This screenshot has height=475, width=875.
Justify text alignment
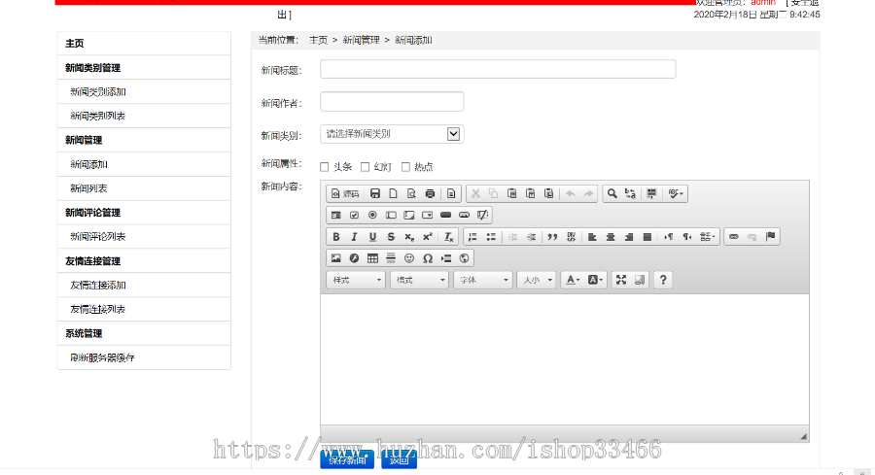[x=647, y=237]
